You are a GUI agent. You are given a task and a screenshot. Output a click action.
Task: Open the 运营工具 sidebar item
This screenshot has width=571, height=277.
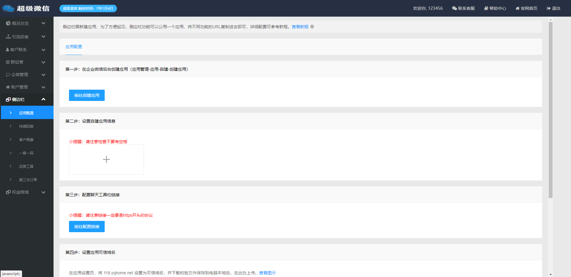(27, 166)
